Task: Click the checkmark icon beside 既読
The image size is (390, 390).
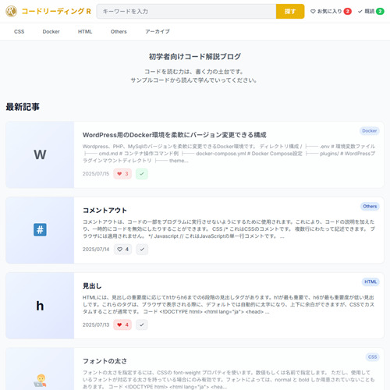Action: click(360, 11)
